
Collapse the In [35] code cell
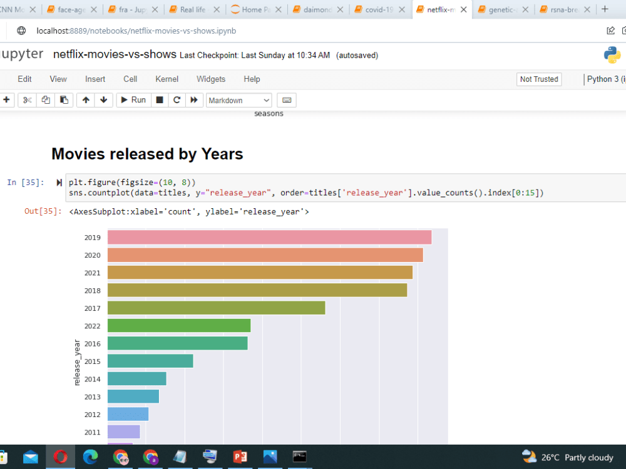[x=58, y=182]
